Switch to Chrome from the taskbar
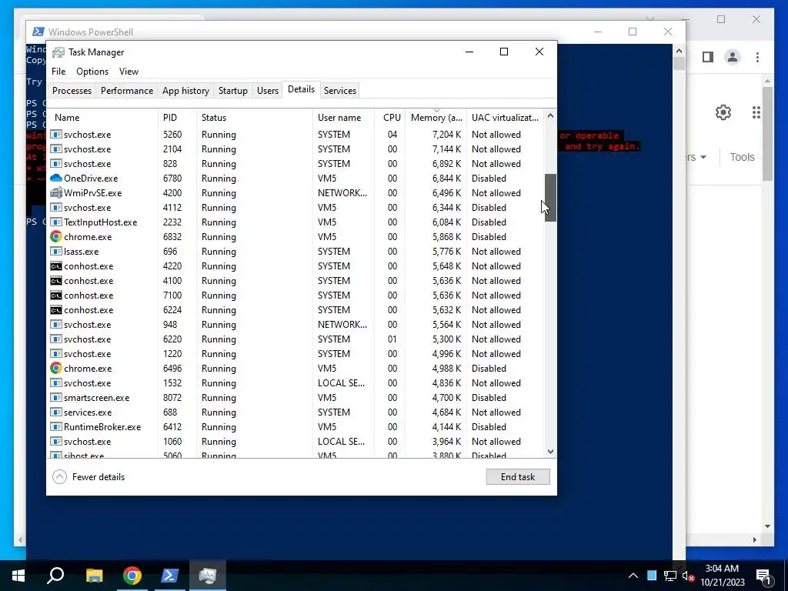The image size is (788, 591). [132, 576]
